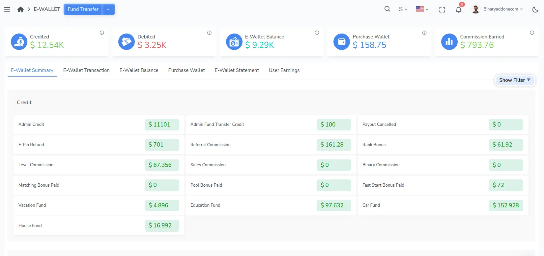Click the E-Wallet Balance wallet icon

click(x=234, y=42)
